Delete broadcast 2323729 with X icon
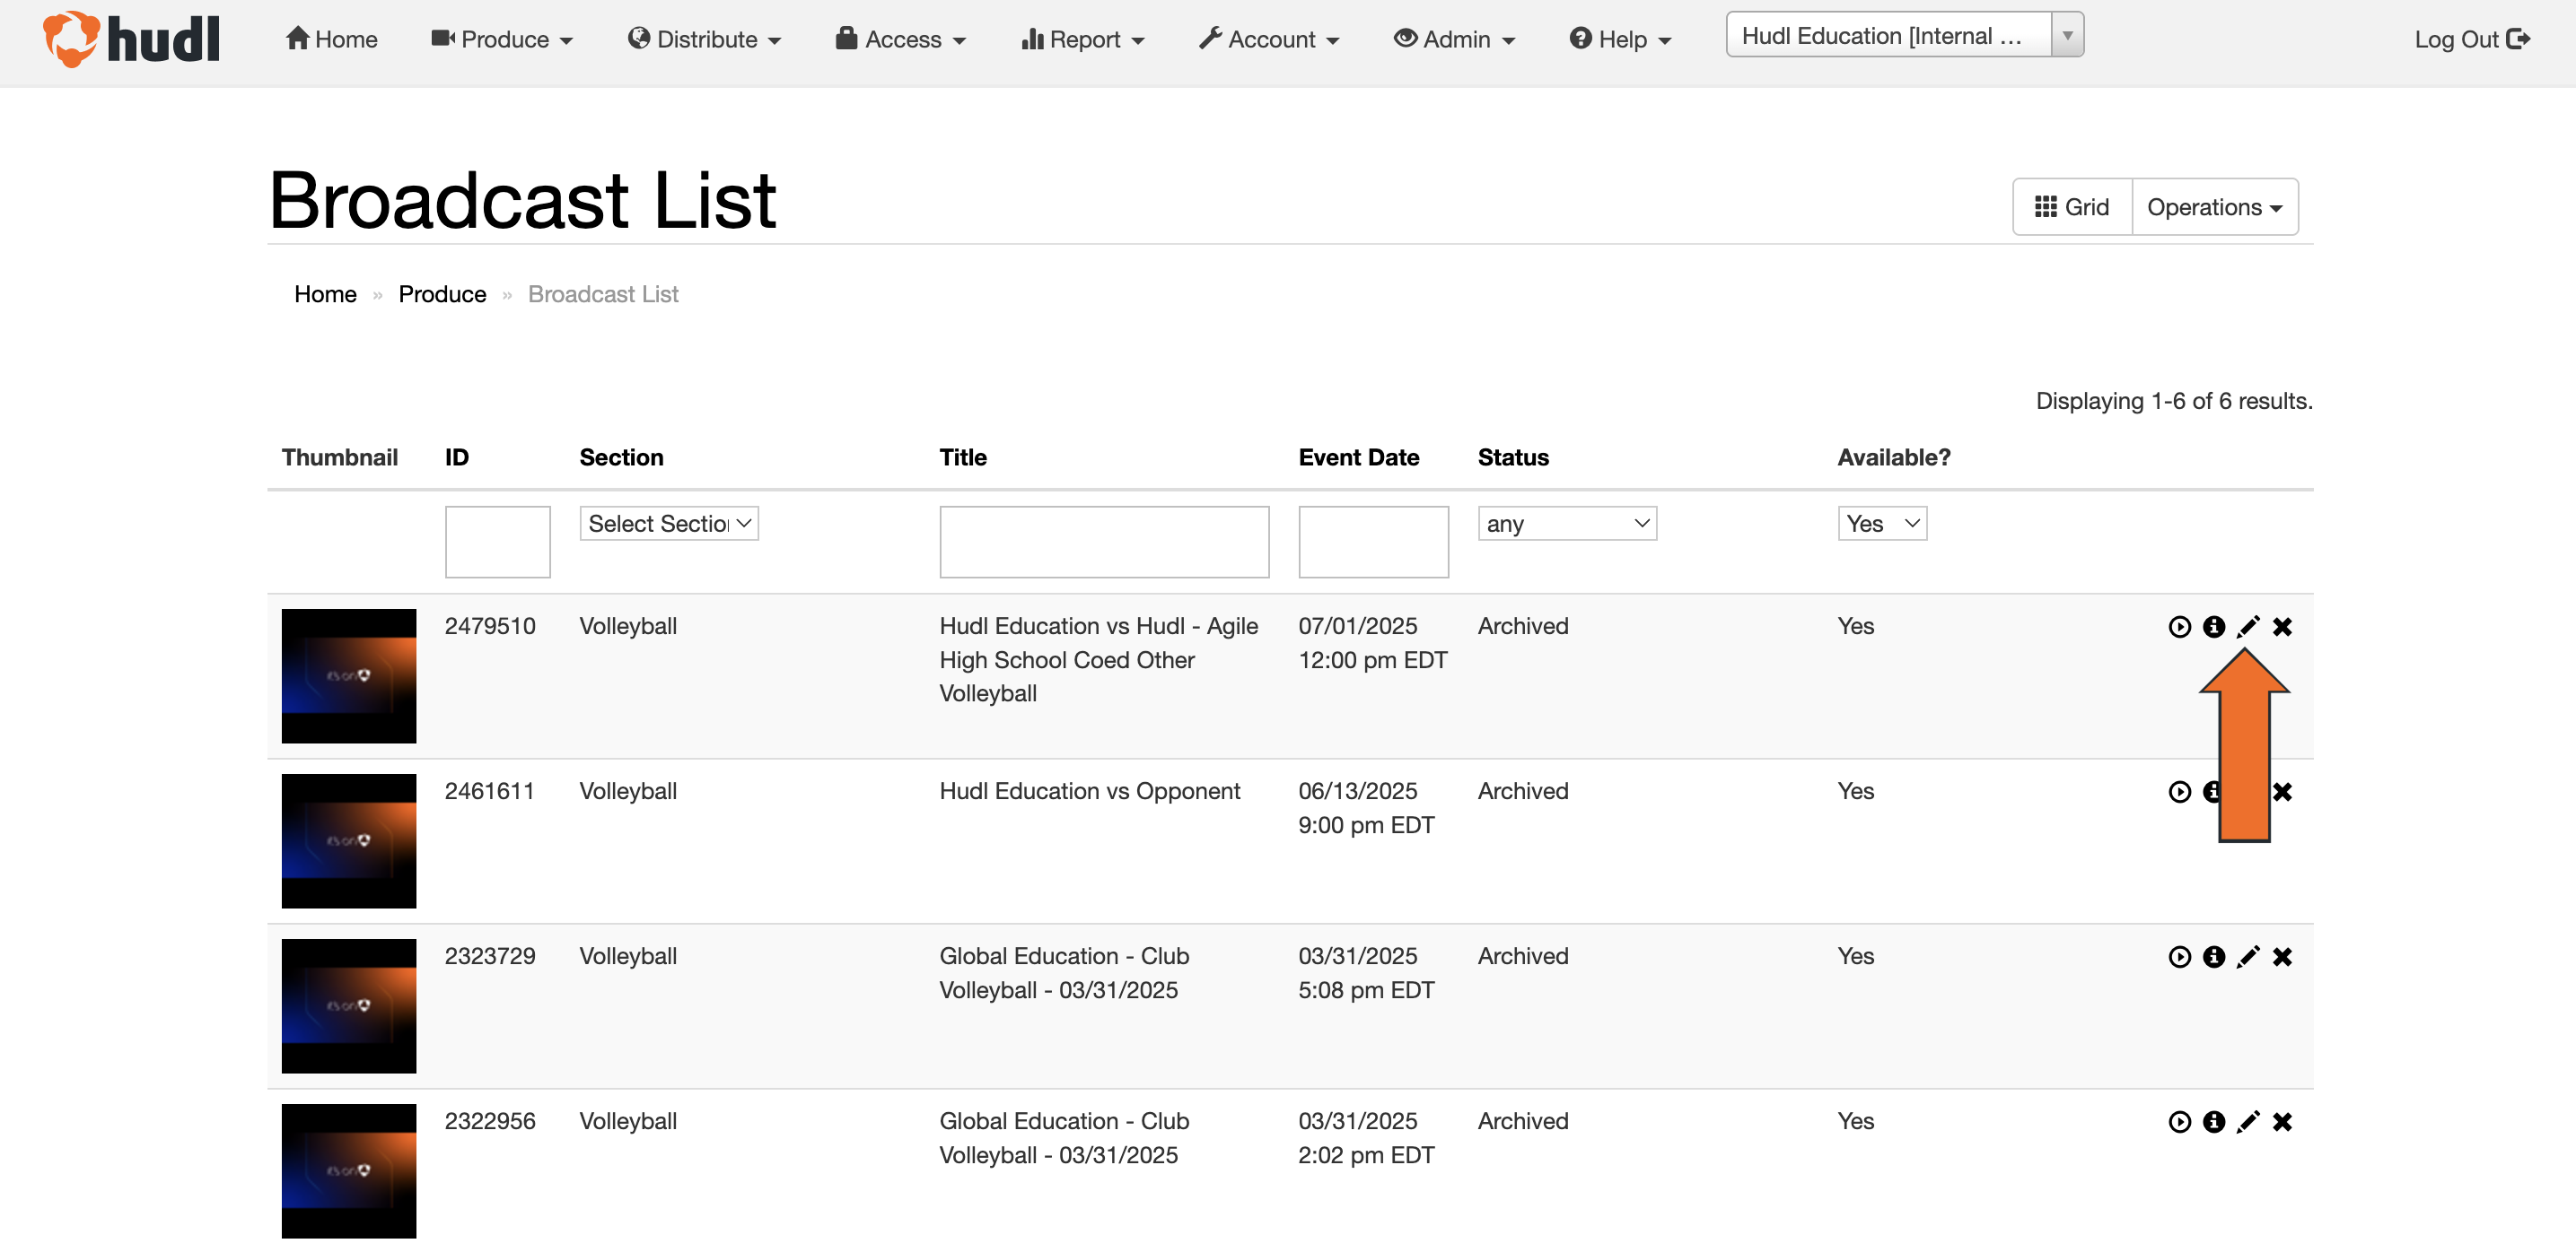This screenshot has width=2576, height=1252. tap(2282, 956)
